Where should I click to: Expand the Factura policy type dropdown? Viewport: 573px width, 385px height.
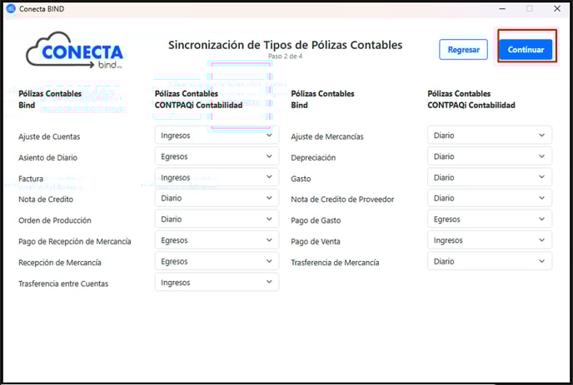[217, 177]
